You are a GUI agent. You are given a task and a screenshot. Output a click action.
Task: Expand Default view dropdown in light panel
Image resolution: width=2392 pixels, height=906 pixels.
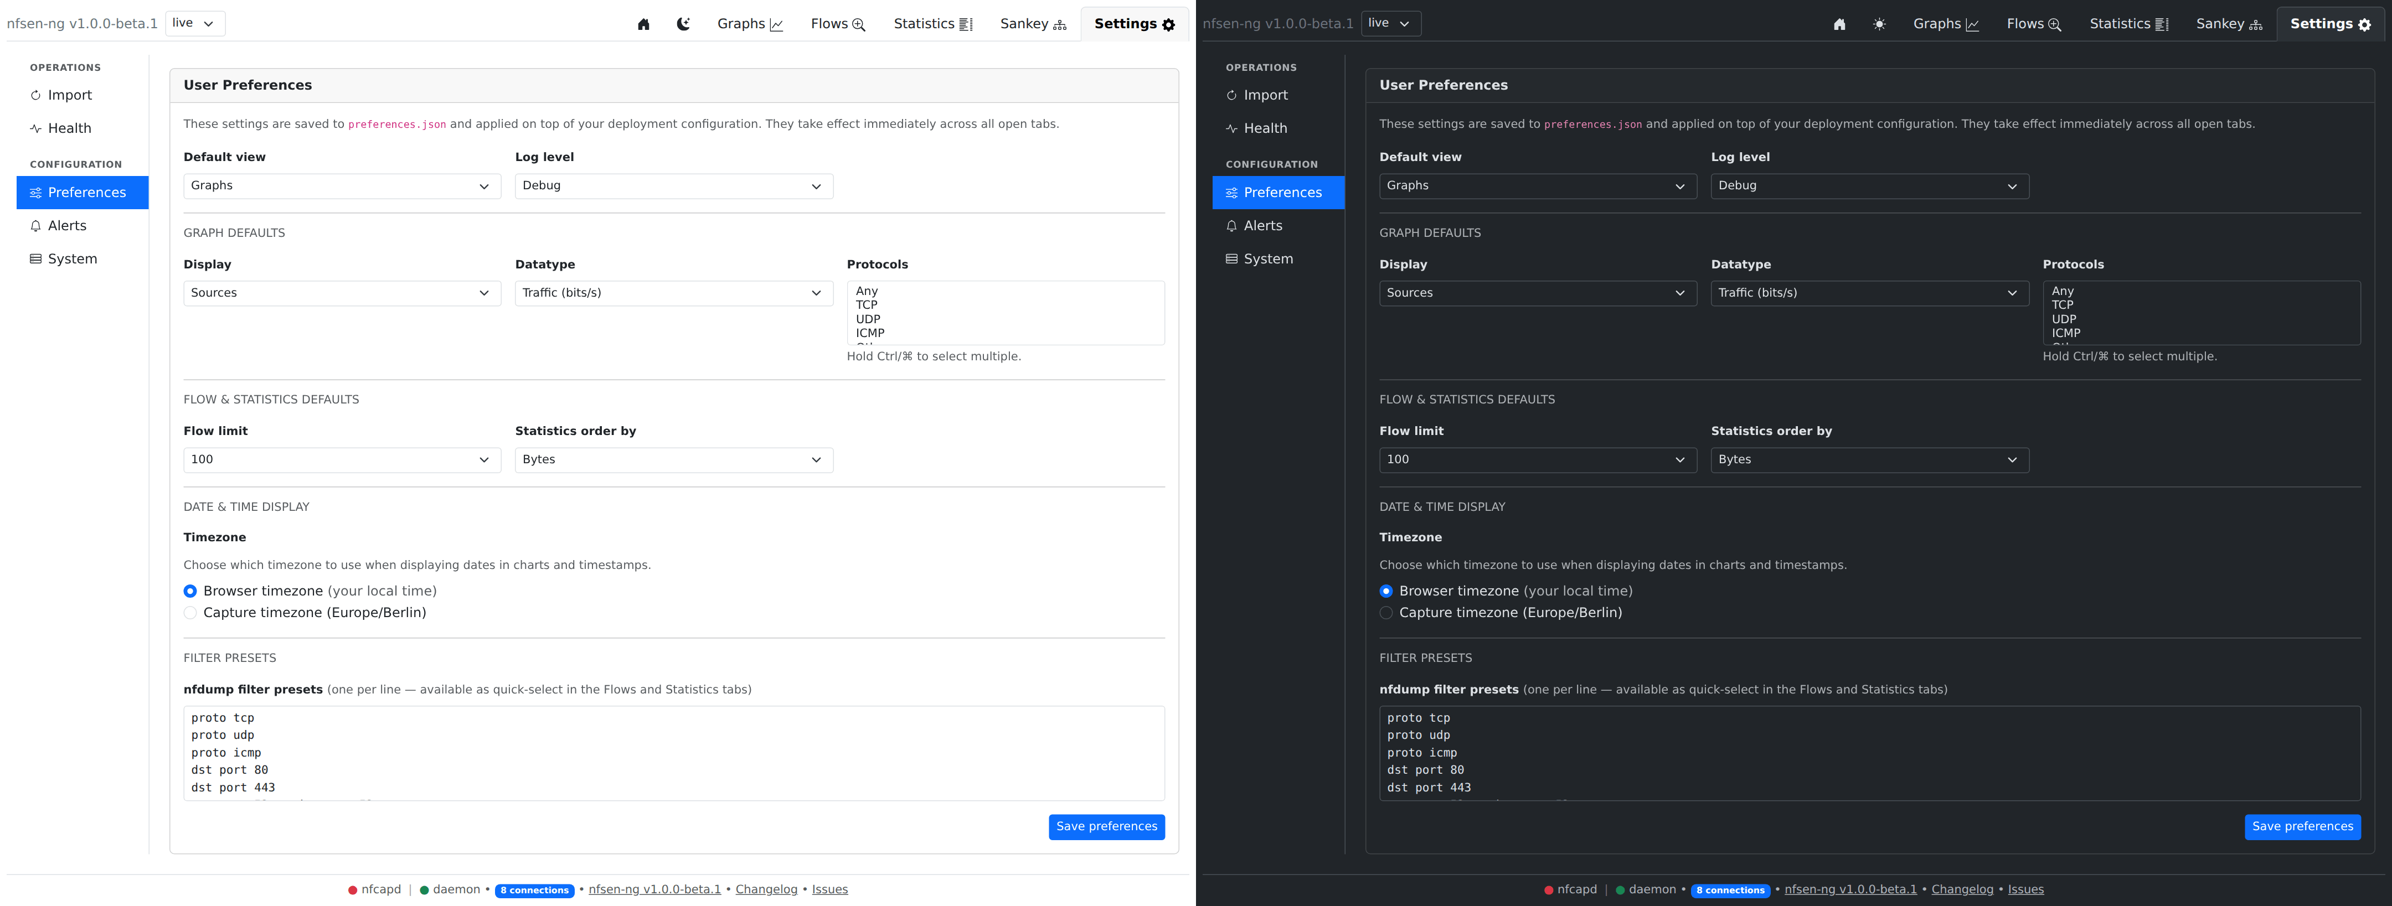[343, 187]
